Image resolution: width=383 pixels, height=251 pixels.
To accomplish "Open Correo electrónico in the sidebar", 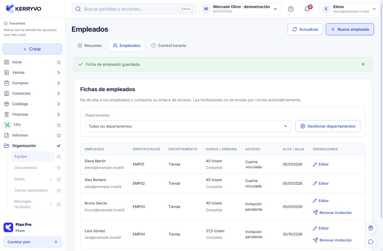I will coord(31,191).
